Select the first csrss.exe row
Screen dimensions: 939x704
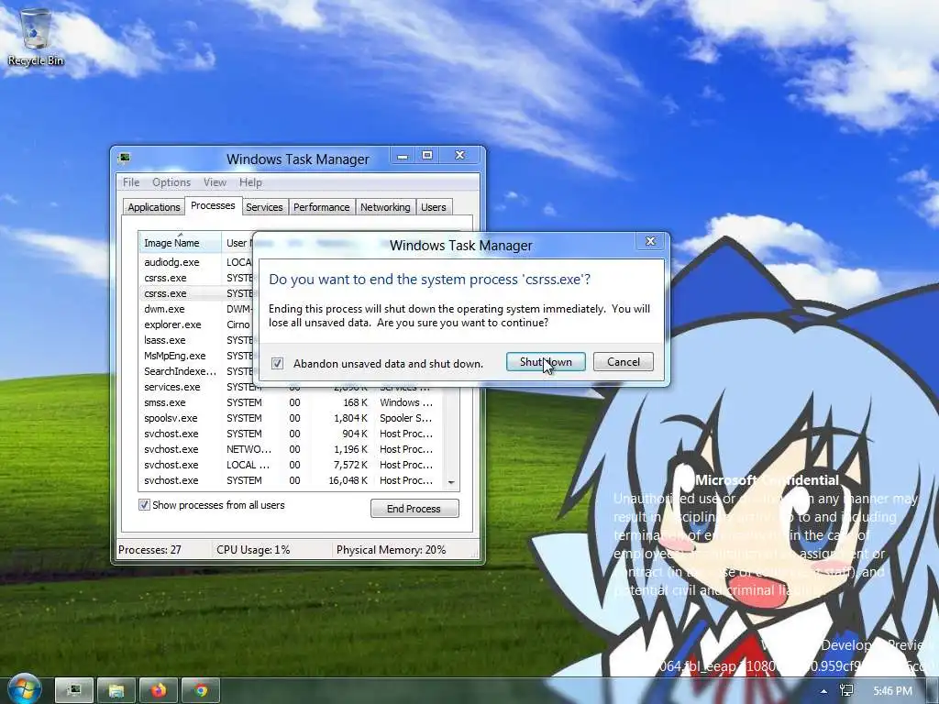[x=196, y=278]
